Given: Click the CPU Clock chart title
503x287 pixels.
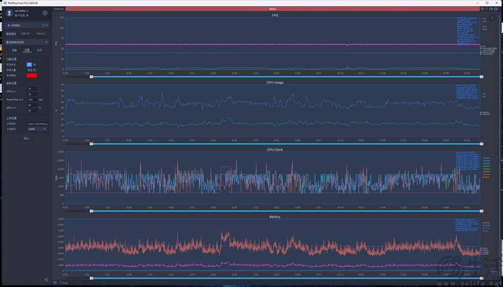Looking at the screenshot, I should tap(275, 150).
